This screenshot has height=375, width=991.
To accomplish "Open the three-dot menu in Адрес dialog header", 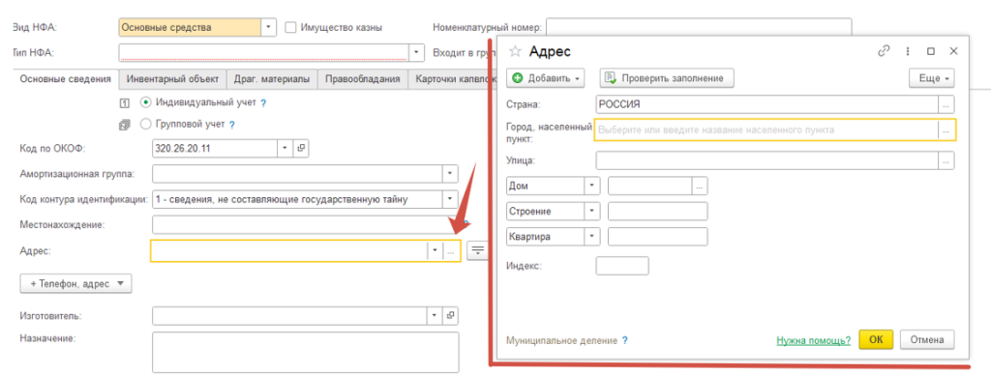I will coord(908,52).
